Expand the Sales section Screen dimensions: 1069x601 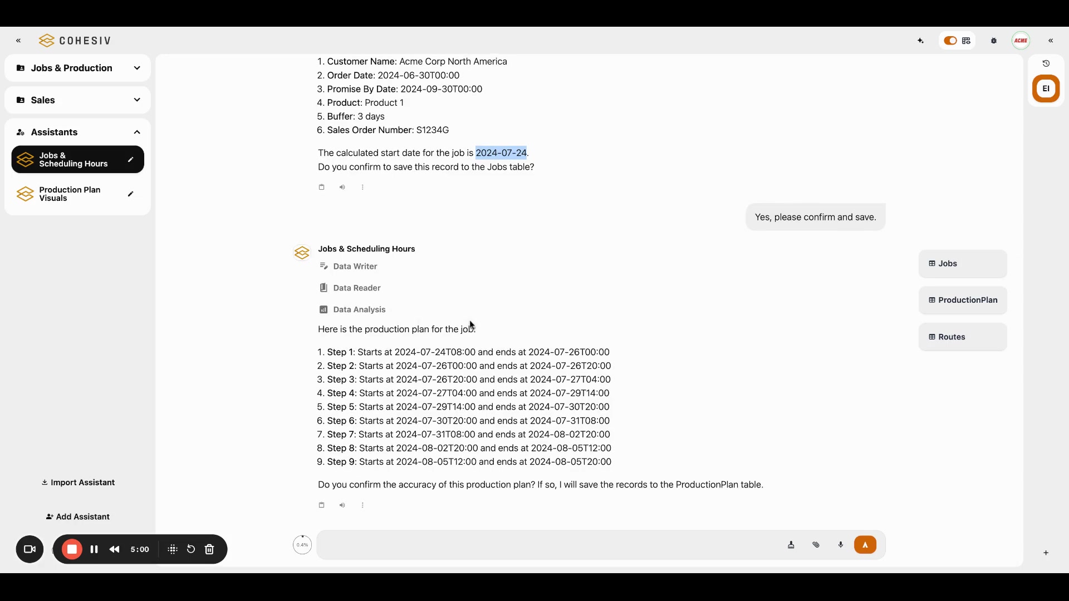[x=77, y=100]
